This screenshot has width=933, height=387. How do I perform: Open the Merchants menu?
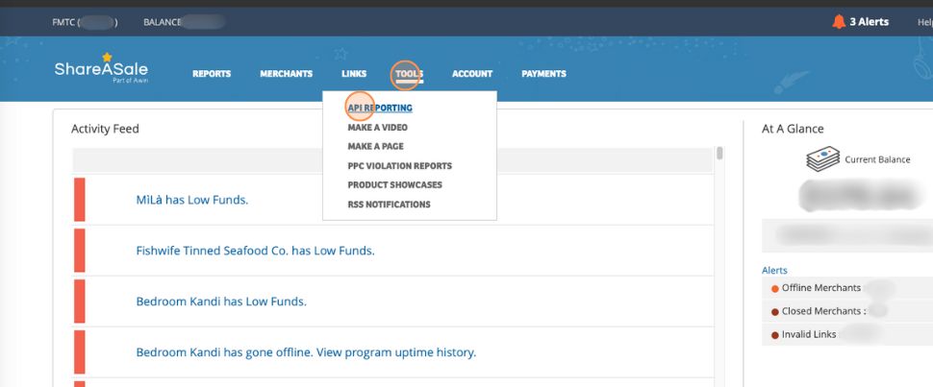click(286, 74)
